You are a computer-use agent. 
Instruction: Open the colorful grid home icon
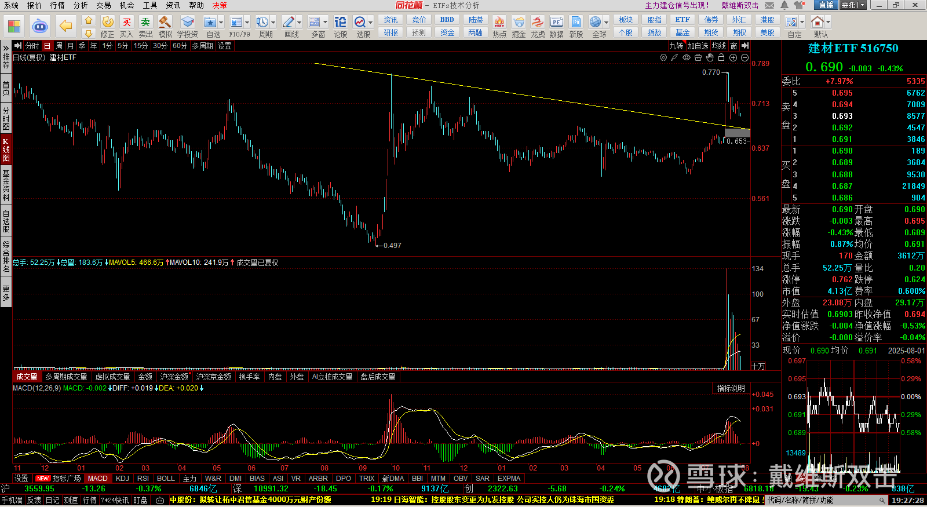(14, 26)
